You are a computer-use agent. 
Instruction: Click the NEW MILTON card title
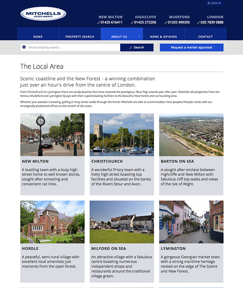35,161
